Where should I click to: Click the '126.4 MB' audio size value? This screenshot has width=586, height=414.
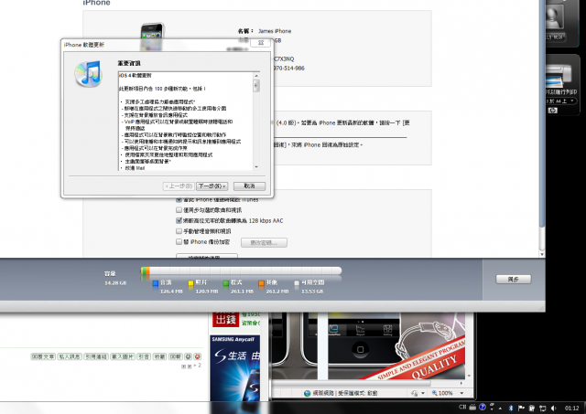point(171,292)
